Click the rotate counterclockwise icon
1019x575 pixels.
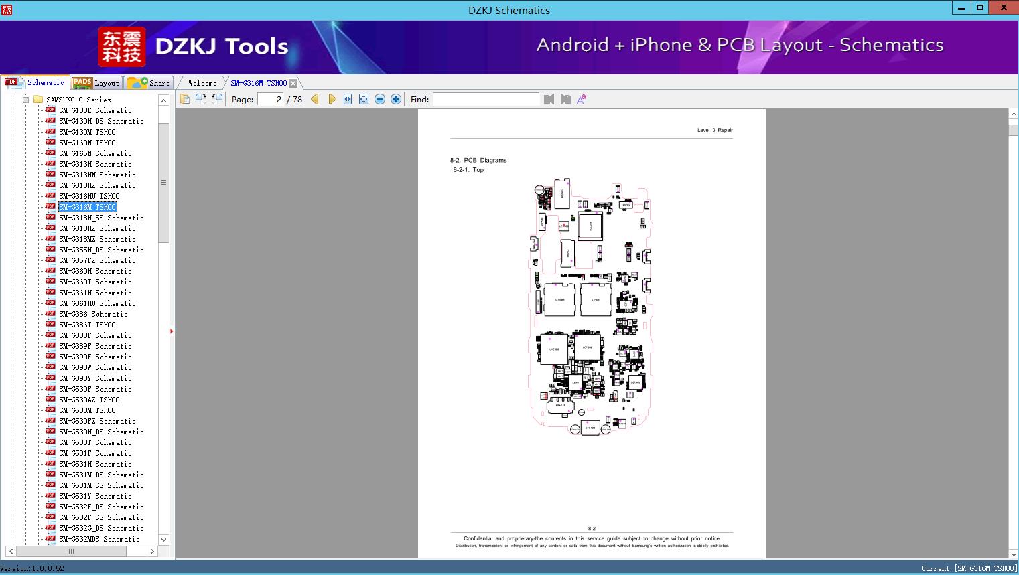click(x=201, y=99)
